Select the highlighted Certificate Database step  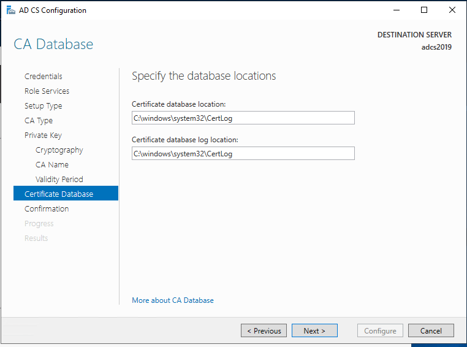pos(59,194)
